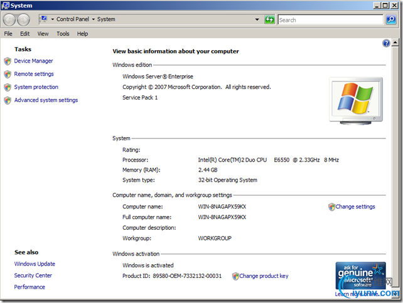Viewport: 403px width, 303px height.
Task: Click the 2.44 GB memory value
Action: [208, 170]
